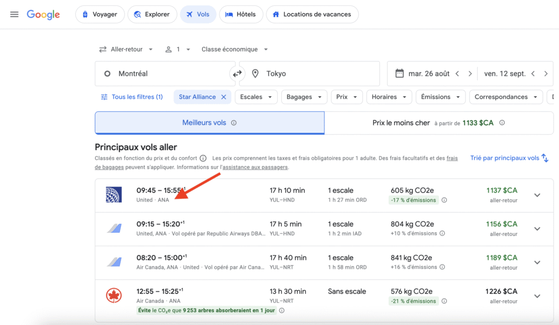
Task: Open the Escales filter dropdown
Action: [255, 97]
